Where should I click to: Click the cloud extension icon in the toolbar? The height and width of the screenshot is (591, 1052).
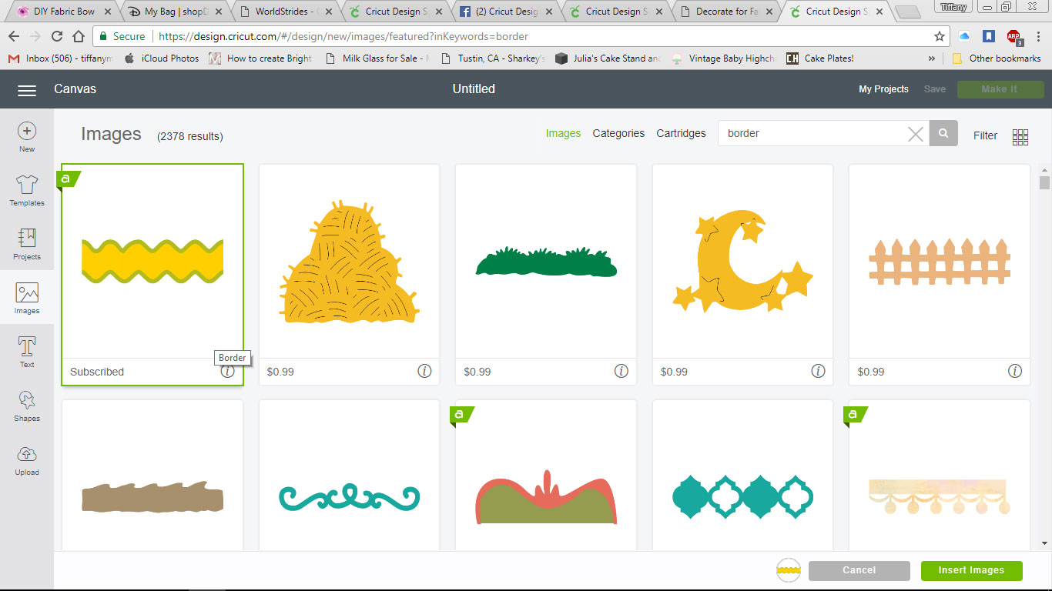[964, 36]
